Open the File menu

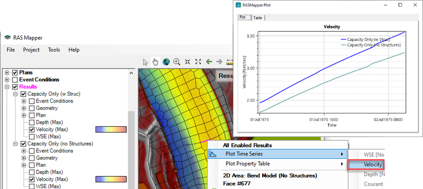tap(11, 50)
